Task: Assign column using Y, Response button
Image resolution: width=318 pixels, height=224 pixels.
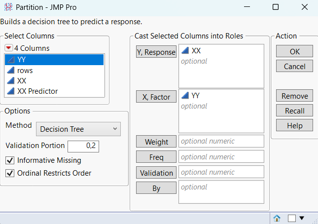Action: [x=156, y=52]
